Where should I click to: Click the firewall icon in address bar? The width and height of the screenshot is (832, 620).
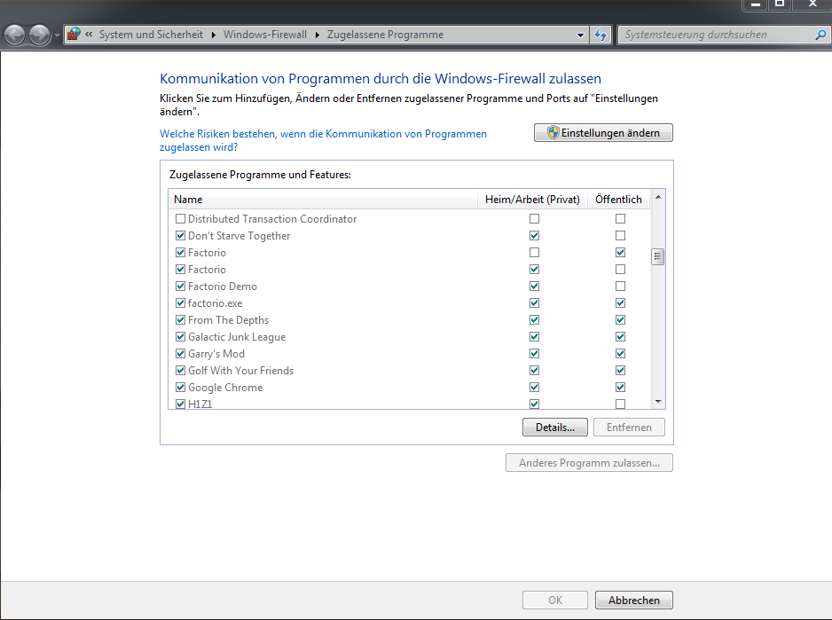pos(74,34)
